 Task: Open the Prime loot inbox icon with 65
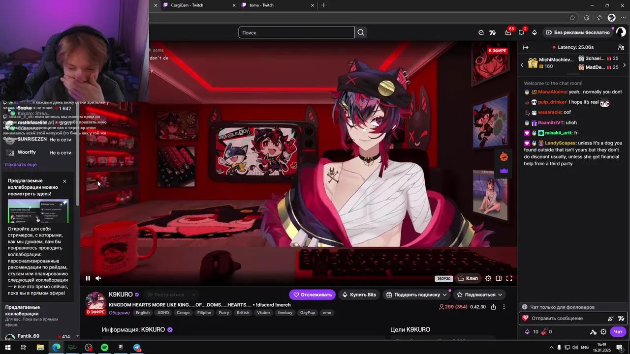pos(508,32)
